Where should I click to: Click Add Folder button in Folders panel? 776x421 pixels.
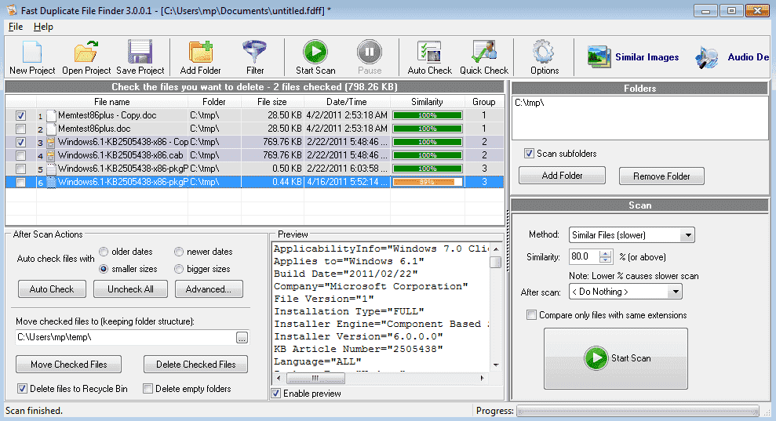pos(563,176)
